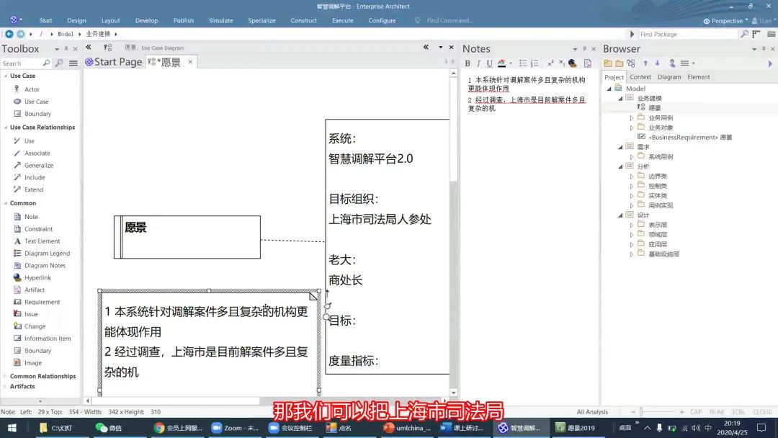Select the 愿景 element on diagram
The width and height of the screenshot is (778, 438).
[187, 237]
